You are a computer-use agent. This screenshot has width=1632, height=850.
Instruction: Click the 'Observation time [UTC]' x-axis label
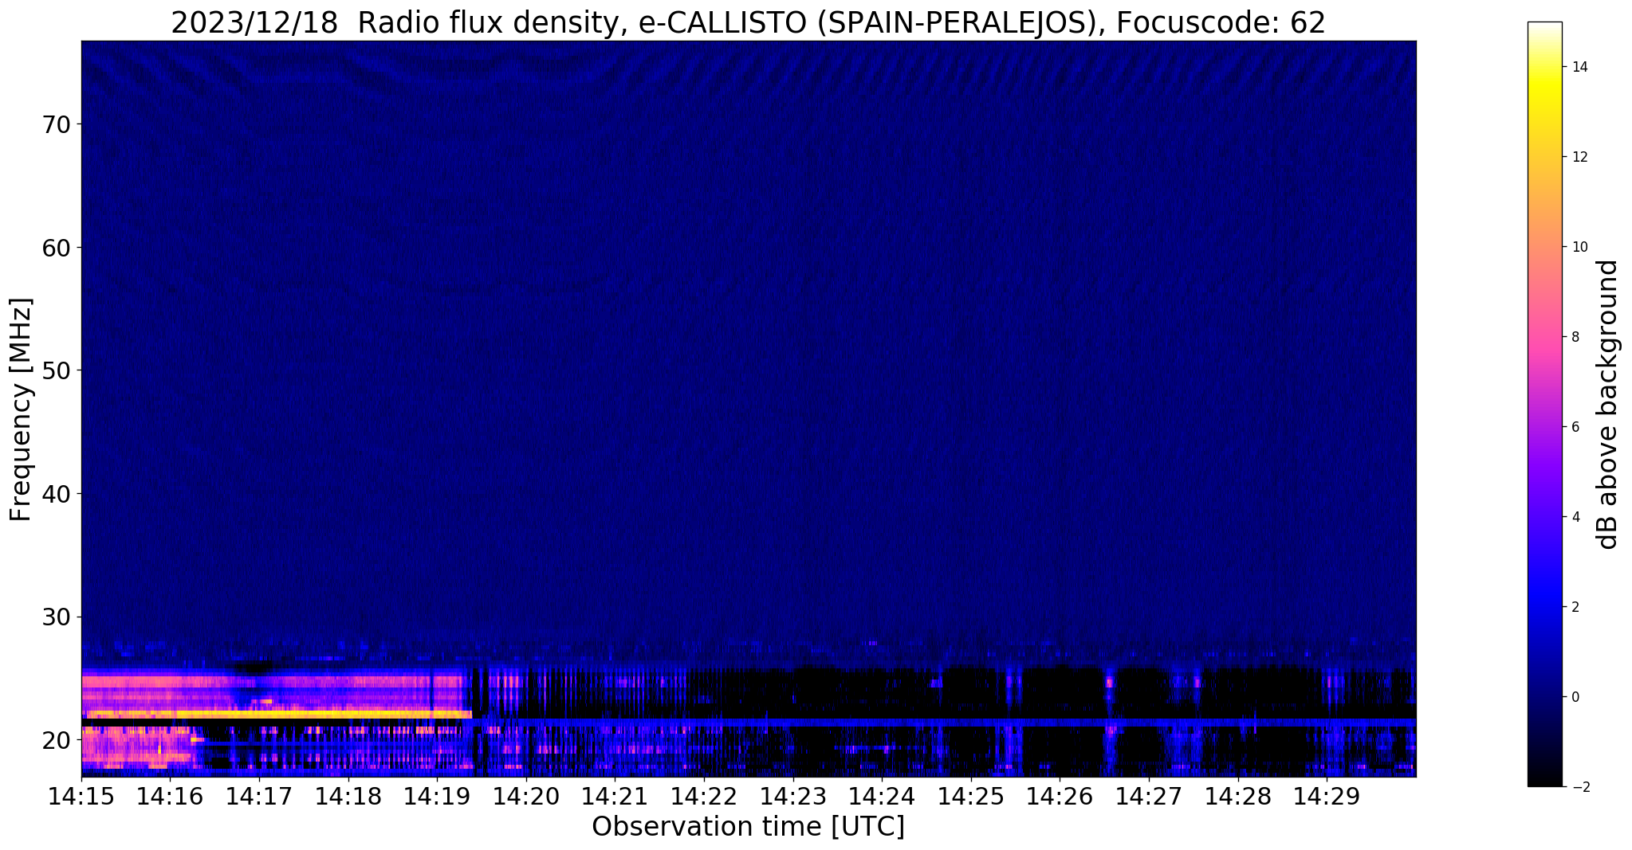click(x=748, y=826)
